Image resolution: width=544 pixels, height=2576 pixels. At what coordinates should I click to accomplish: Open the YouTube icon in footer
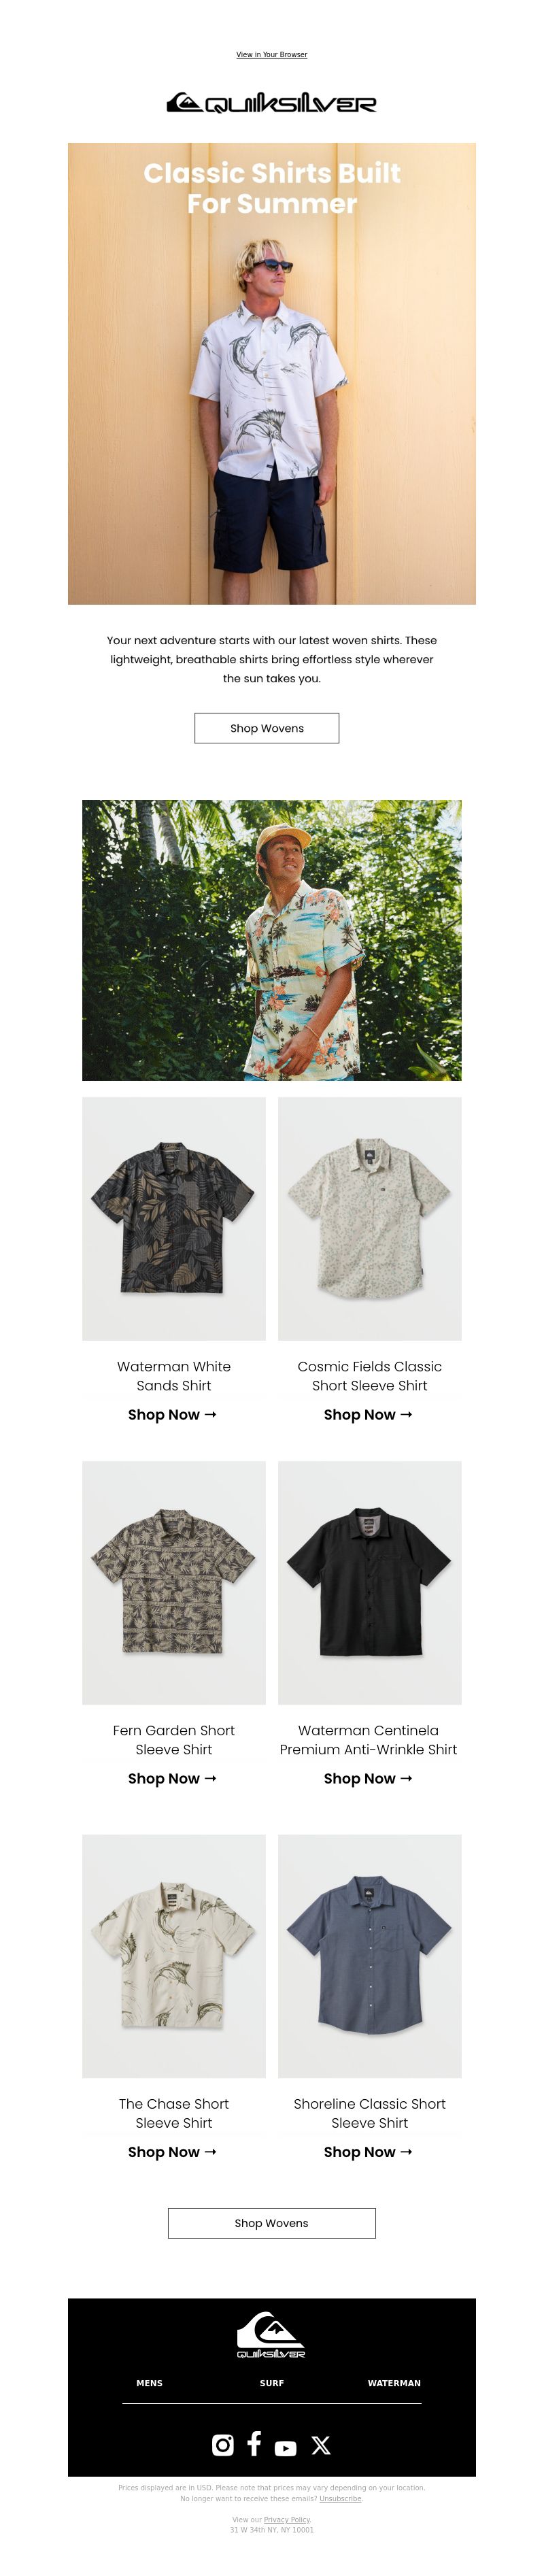tap(286, 2448)
